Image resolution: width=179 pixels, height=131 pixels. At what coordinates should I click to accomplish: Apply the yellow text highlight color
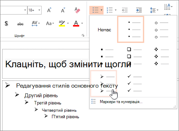pyautogui.click(x=62, y=23)
